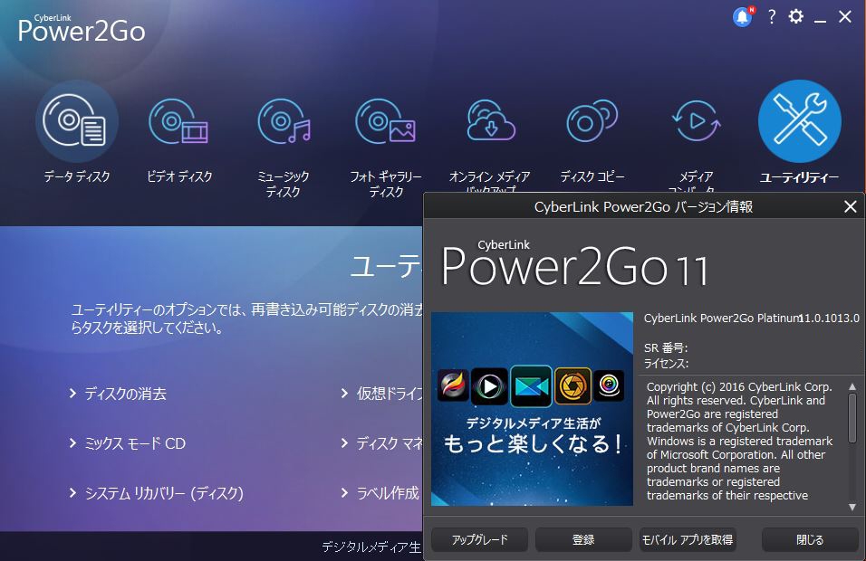Click アップグレード upgrade button
The width and height of the screenshot is (866, 561).
479,539
